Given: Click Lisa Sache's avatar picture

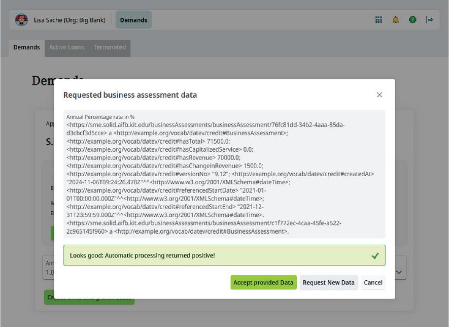Looking at the screenshot, I should pos(21,20).
